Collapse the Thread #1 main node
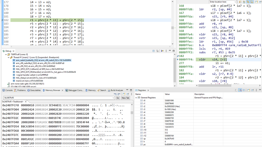Image resolution: width=262 pixels, height=147 pixels. pyautogui.click(x=8, y=57)
